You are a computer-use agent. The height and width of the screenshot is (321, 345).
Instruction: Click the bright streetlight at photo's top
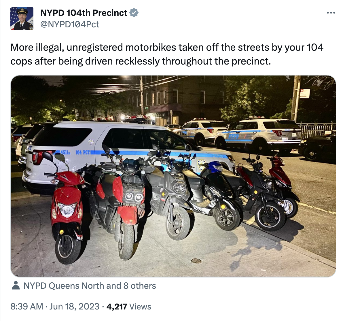(127, 78)
